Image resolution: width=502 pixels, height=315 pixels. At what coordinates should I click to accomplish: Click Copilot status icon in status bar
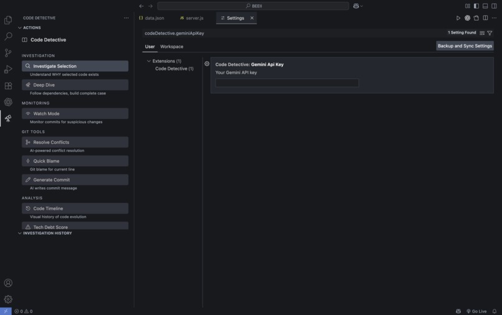pos(458,311)
